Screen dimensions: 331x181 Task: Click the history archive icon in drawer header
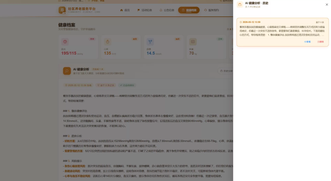pos(240,4)
